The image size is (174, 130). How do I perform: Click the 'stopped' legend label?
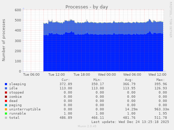pyautogui.click(x=16, y=93)
